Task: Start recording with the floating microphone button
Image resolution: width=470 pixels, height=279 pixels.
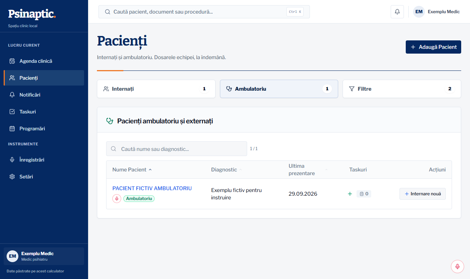Action: click(458, 267)
